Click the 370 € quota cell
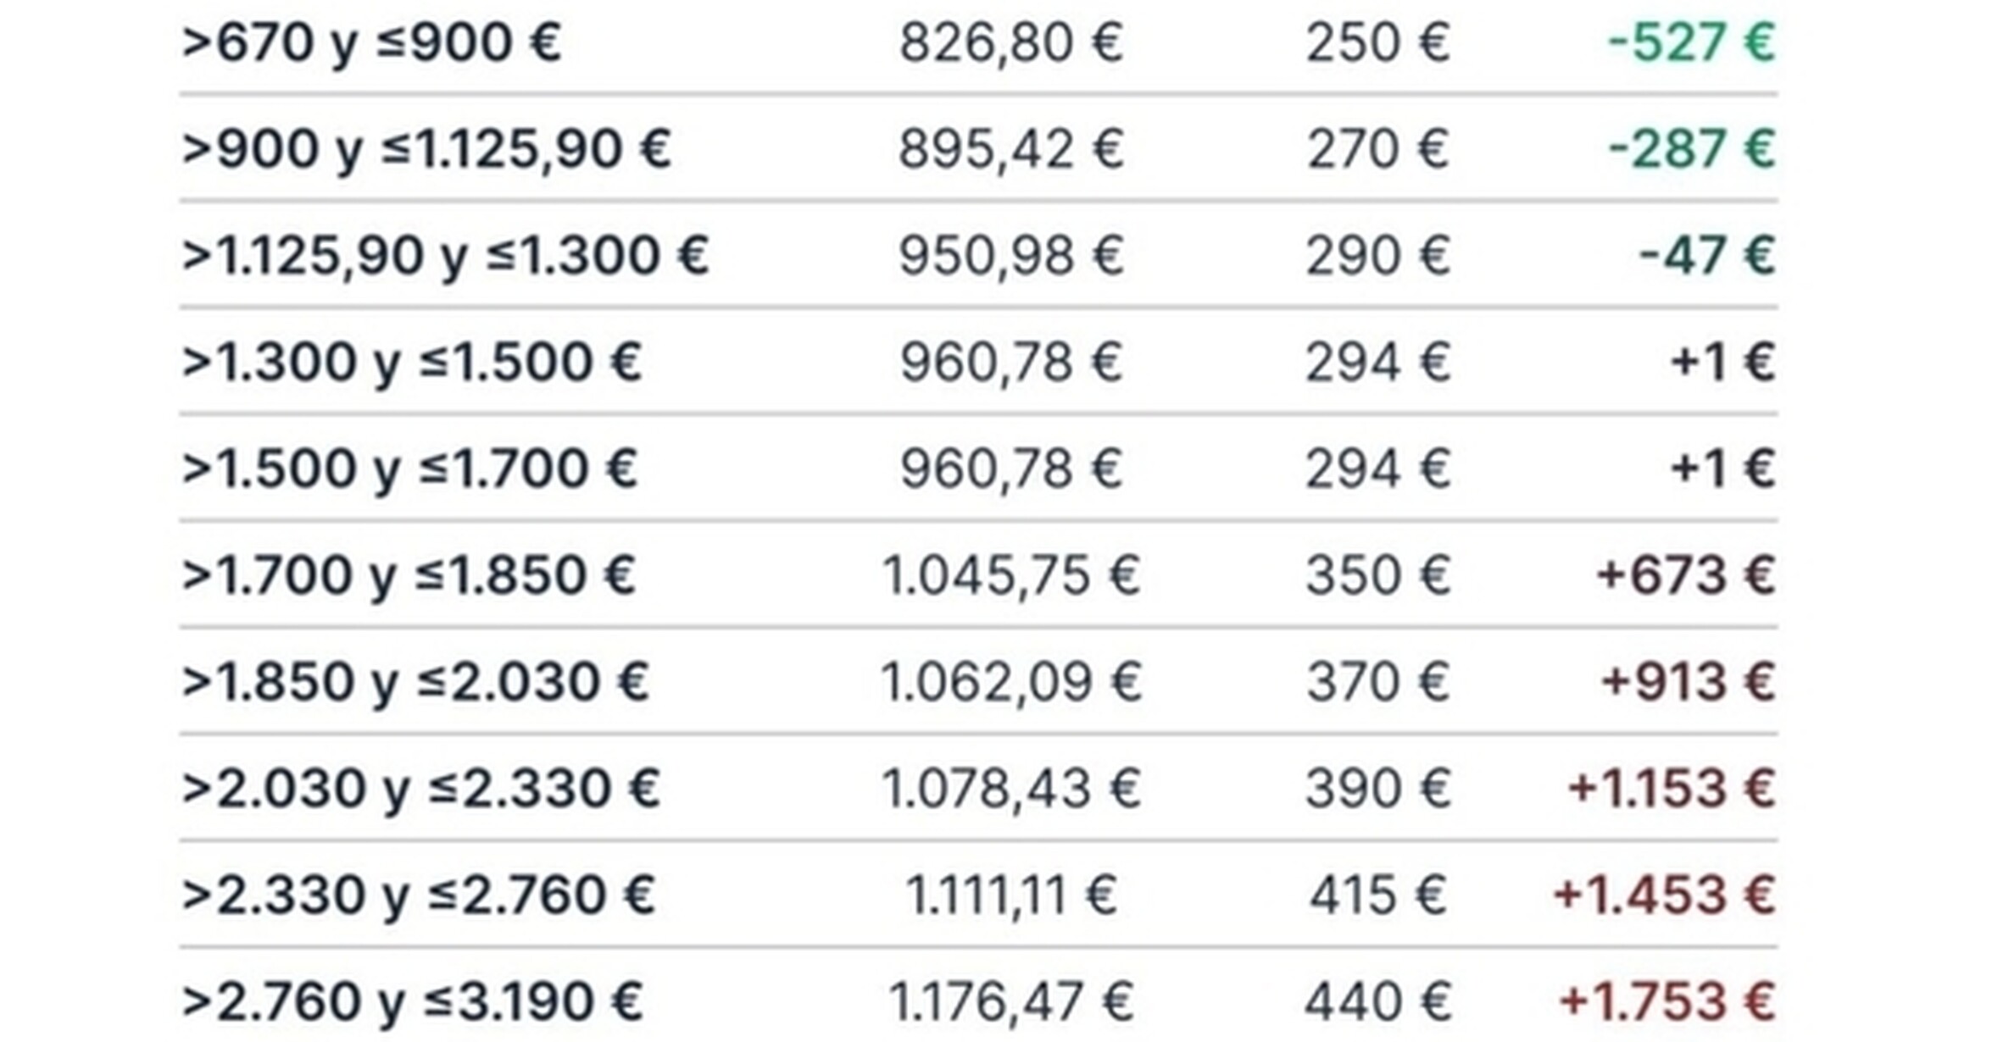Screen dimensions: 1992x1042 [1377, 682]
